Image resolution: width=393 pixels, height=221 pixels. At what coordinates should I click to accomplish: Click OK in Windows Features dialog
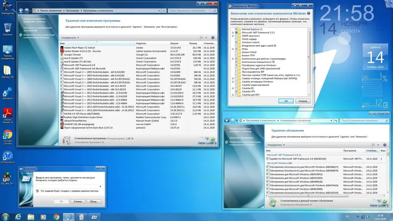click(x=286, y=101)
